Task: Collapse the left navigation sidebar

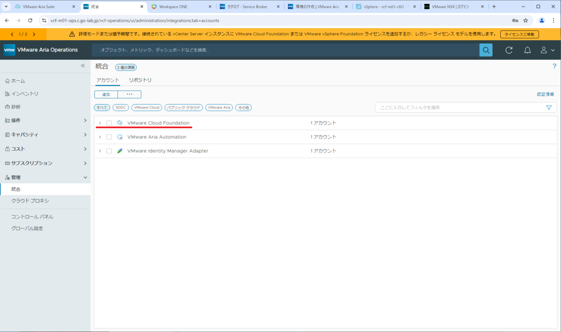Action: tap(83, 66)
